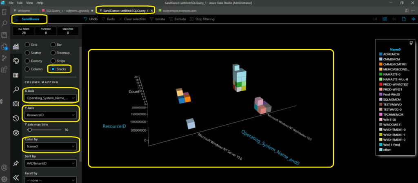Viewport: 418px width, 183px height.
Task: Open the Connections icon in activity bar
Action: [4, 12]
